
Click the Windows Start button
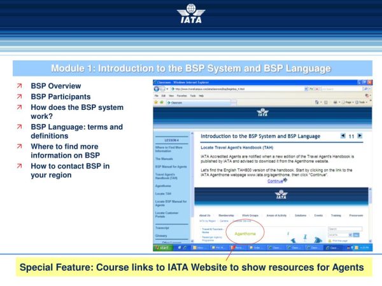(161, 247)
